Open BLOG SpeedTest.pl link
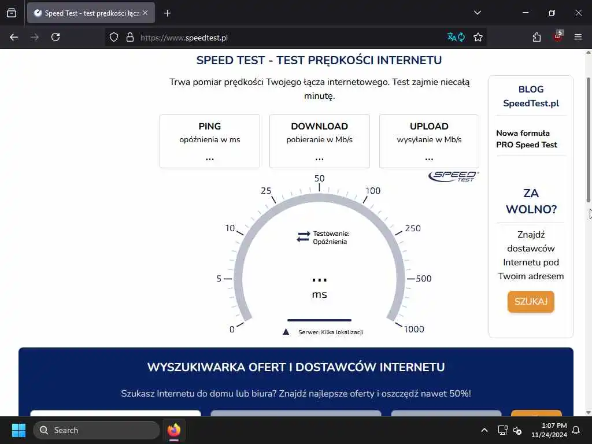592x444 pixels. 531,97
